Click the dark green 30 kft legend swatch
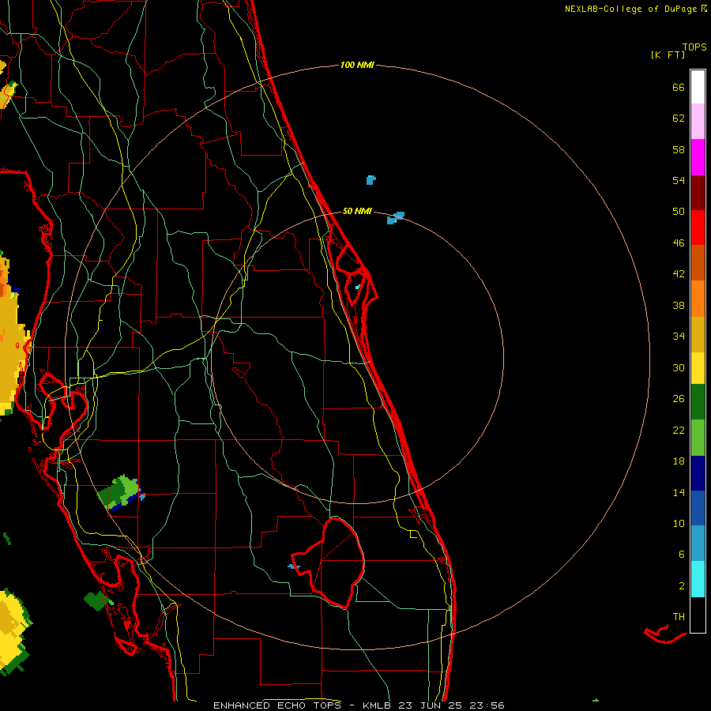The height and width of the screenshot is (711, 711). (x=698, y=402)
